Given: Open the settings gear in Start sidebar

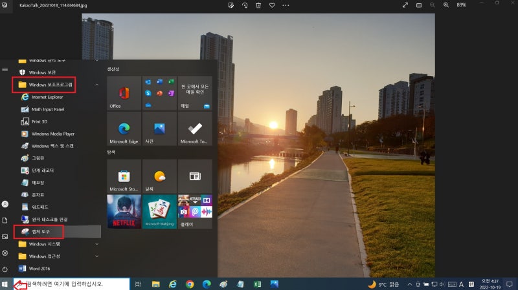Looking at the screenshot, I should (5, 253).
